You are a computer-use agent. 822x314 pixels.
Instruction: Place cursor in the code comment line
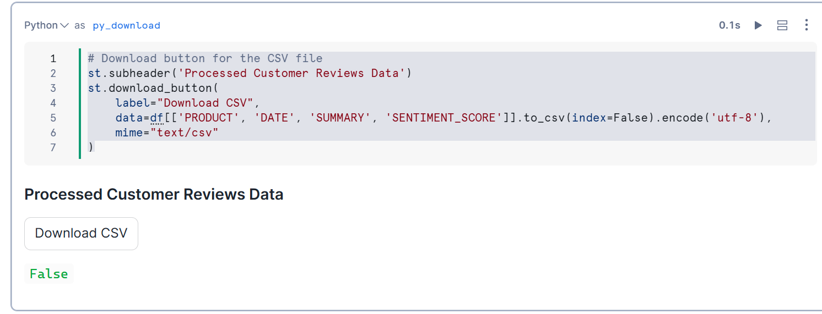point(205,58)
